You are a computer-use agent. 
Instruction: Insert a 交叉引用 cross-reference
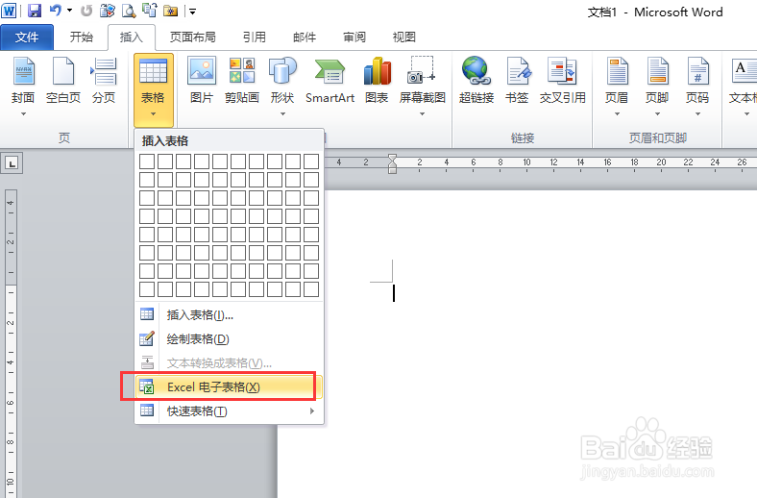click(x=562, y=80)
